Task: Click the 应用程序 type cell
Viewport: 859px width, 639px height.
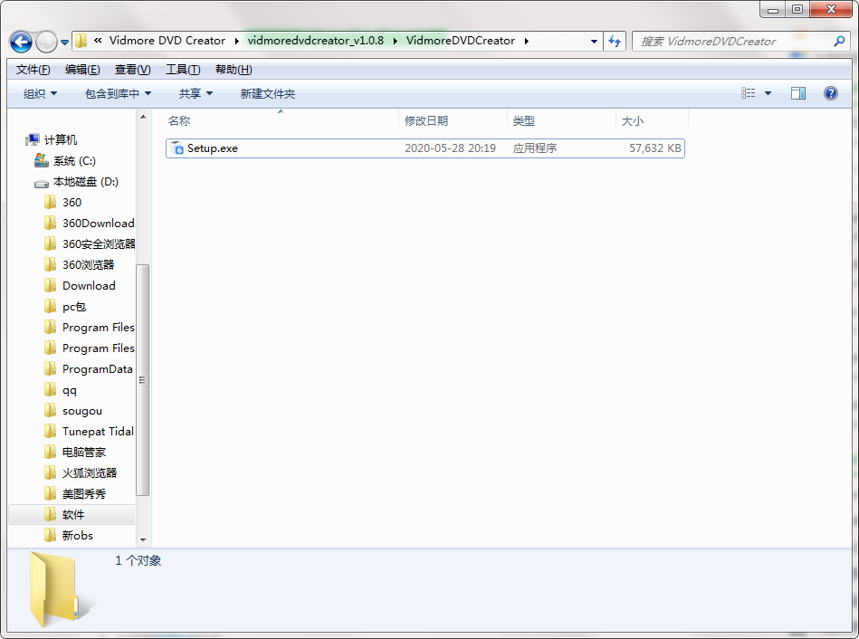Action: click(535, 148)
